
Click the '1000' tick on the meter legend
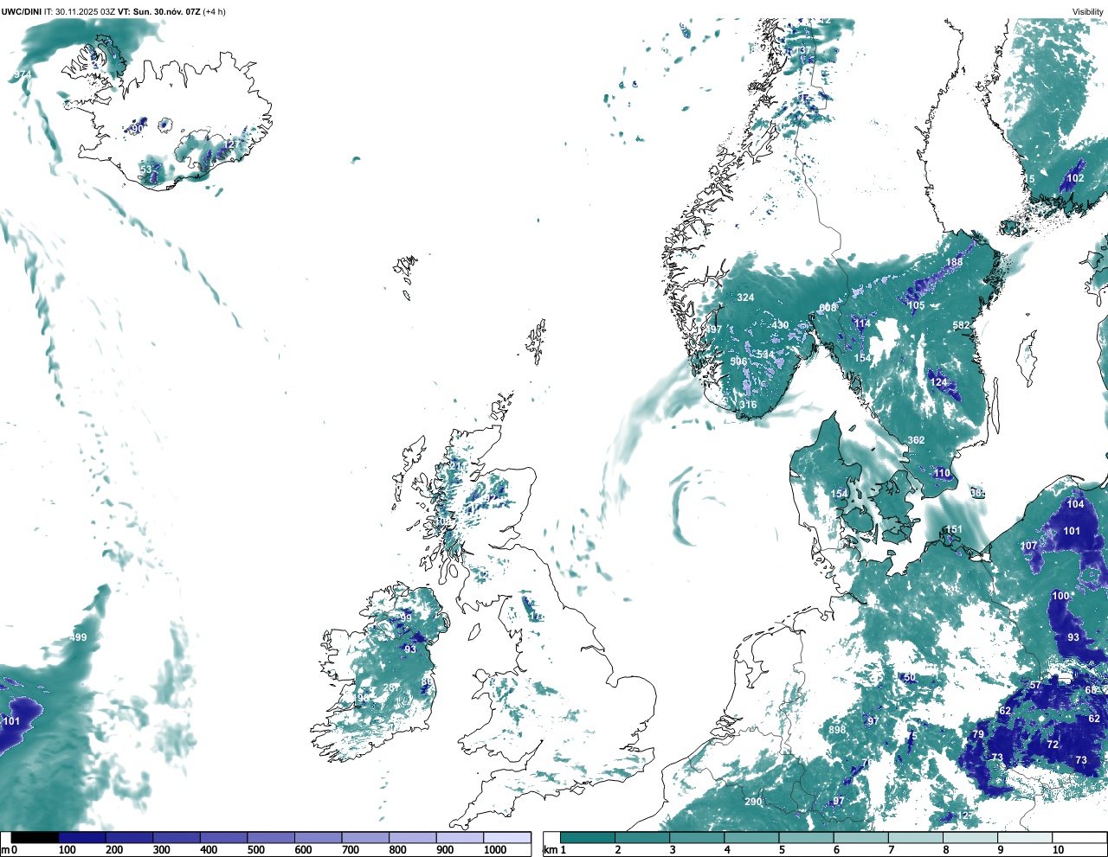point(494,850)
